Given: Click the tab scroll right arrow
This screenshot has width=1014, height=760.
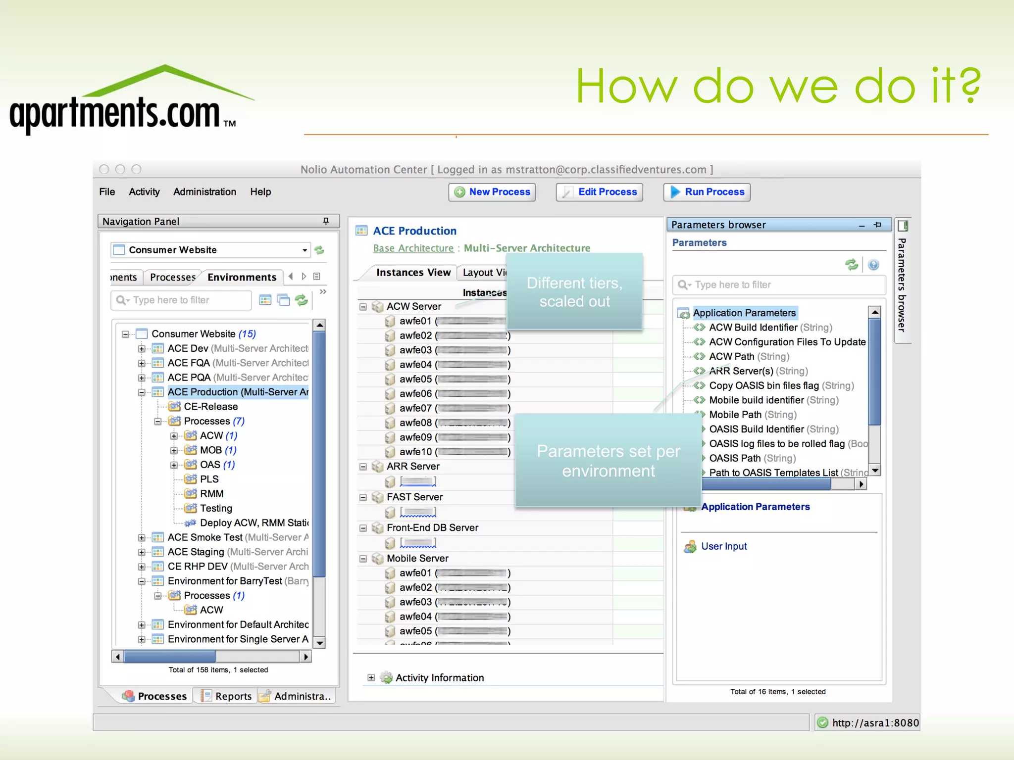Looking at the screenshot, I should pyautogui.click(x=304, y=277).
